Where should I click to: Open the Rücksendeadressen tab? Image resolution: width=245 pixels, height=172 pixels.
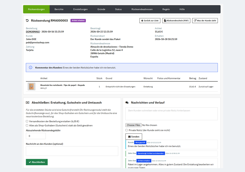(142, 9)
